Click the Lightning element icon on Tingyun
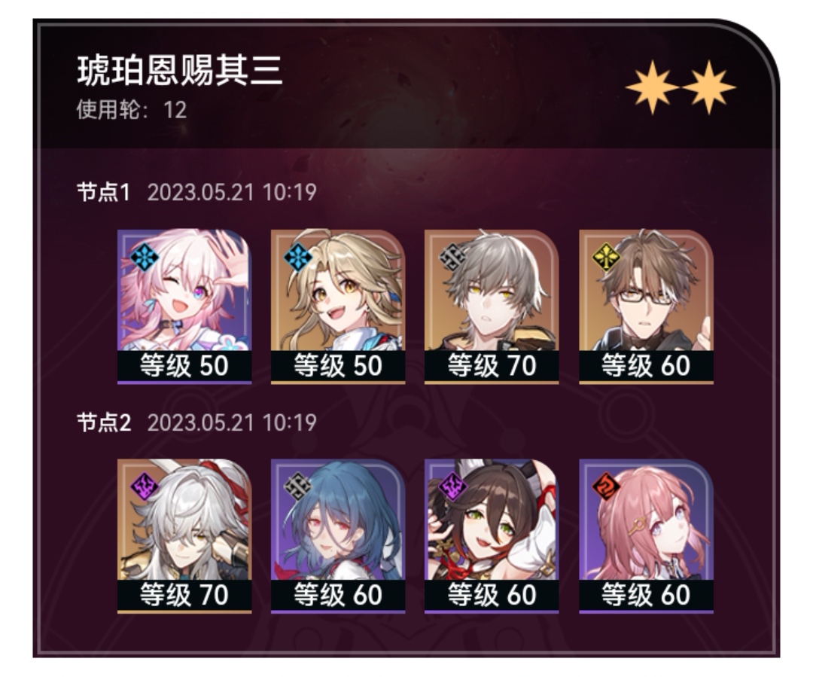 point(452,486)
